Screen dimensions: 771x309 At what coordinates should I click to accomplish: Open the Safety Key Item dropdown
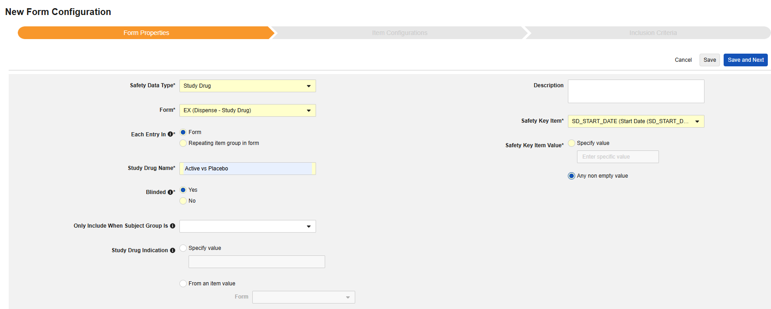(x=636, y=121)
